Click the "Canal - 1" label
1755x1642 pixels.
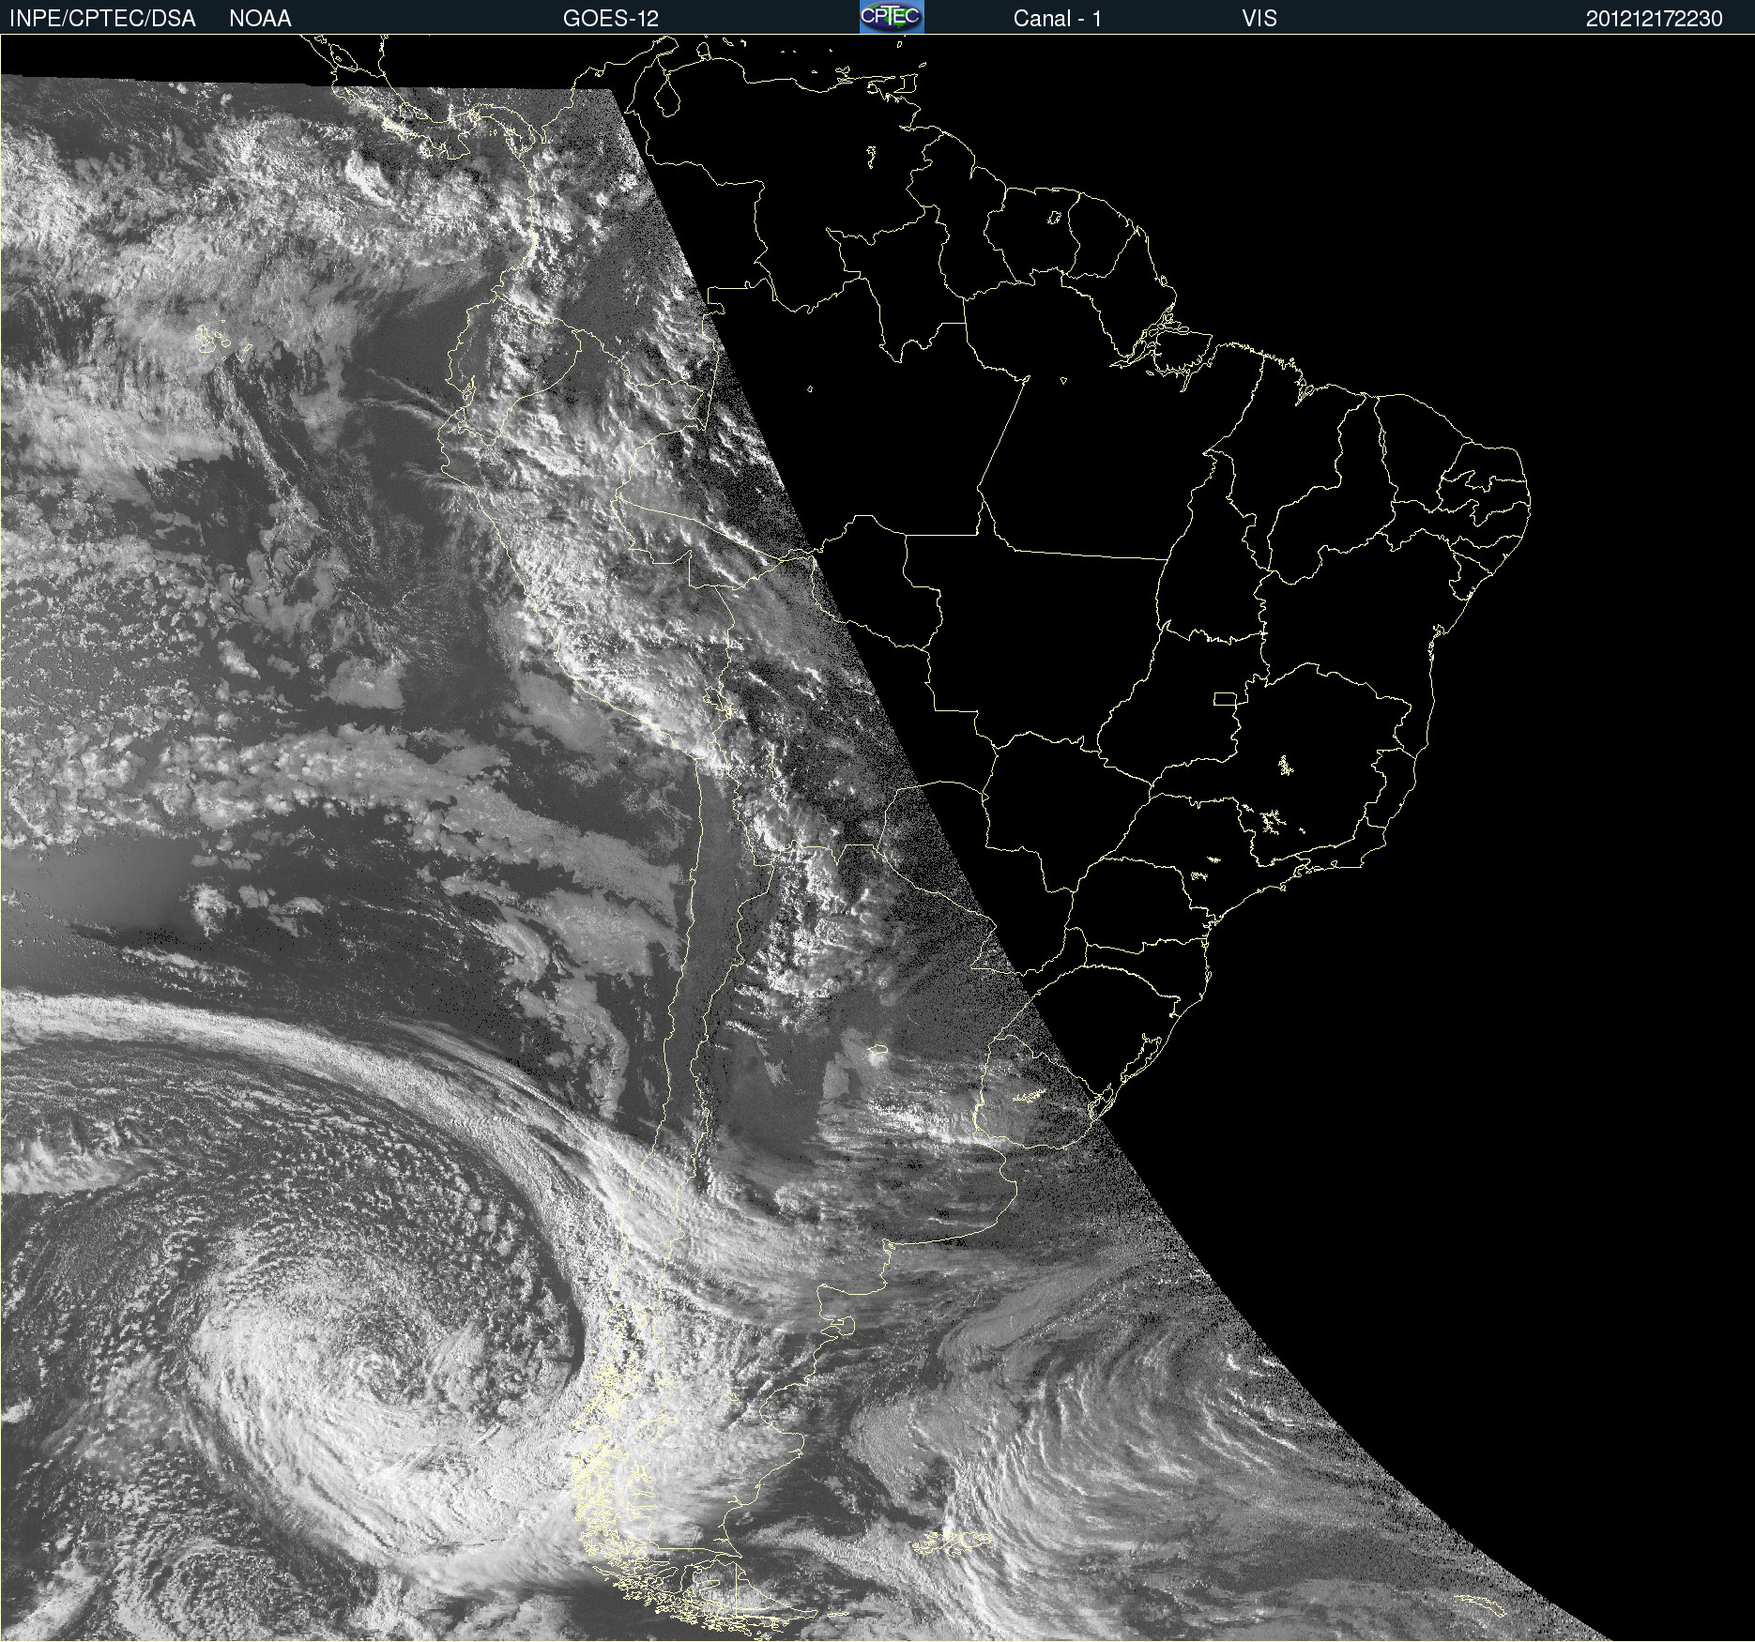coord(1058,19)
